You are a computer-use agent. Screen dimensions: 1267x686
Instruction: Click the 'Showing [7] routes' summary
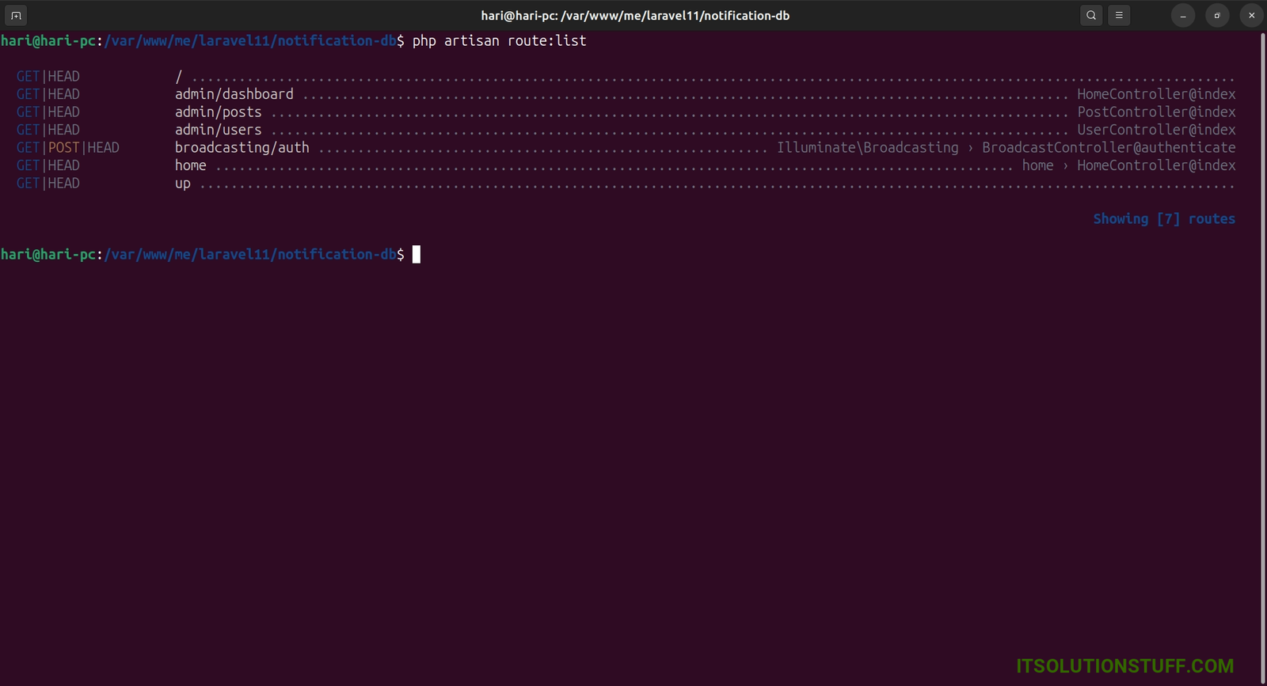pyautogui.click(x=1163, y=219)
